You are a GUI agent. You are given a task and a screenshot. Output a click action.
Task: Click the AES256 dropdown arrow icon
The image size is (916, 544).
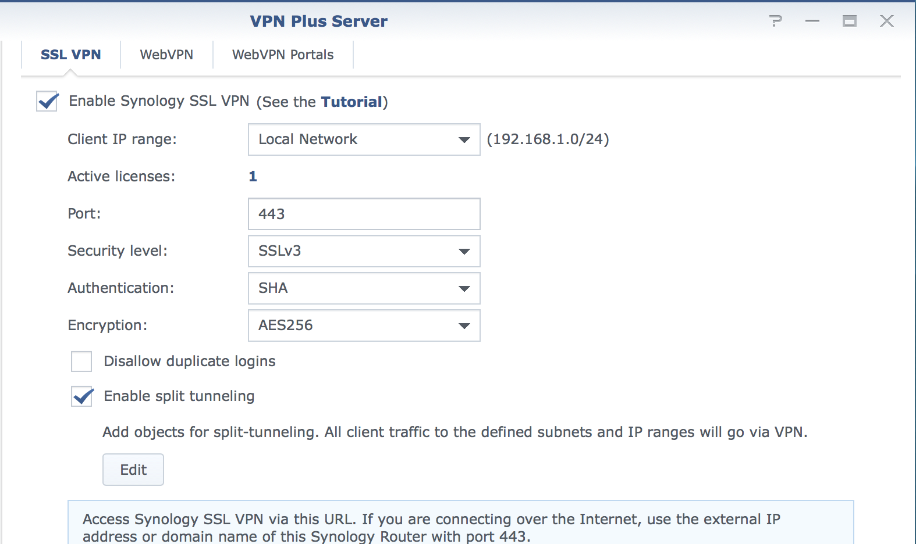click(x=464, y=325)
